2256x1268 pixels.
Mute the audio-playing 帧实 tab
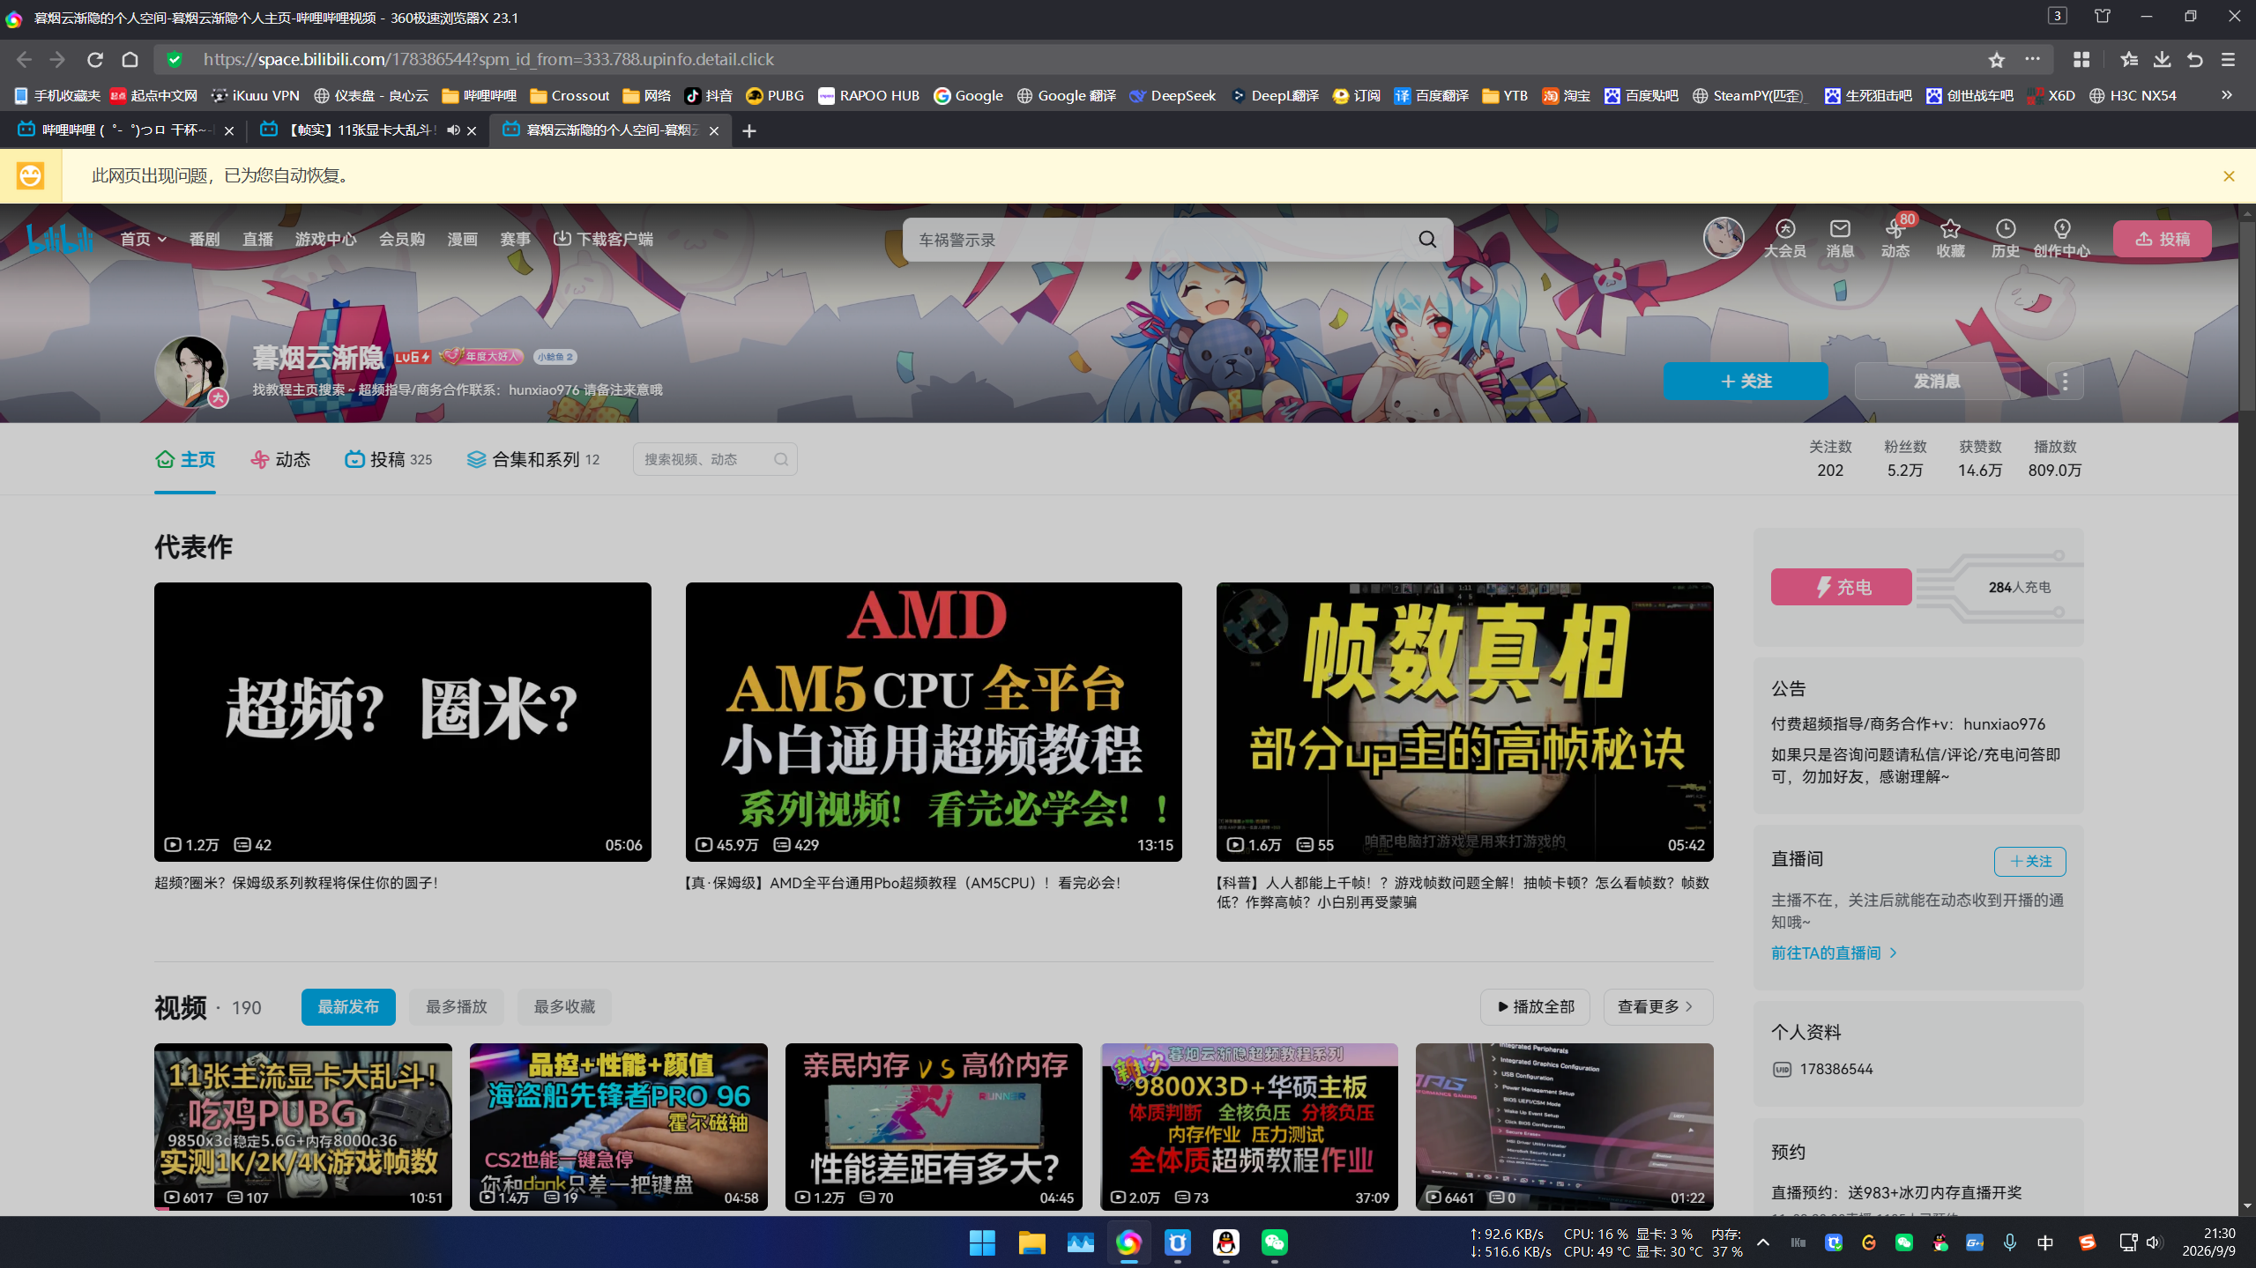point(453,130)
